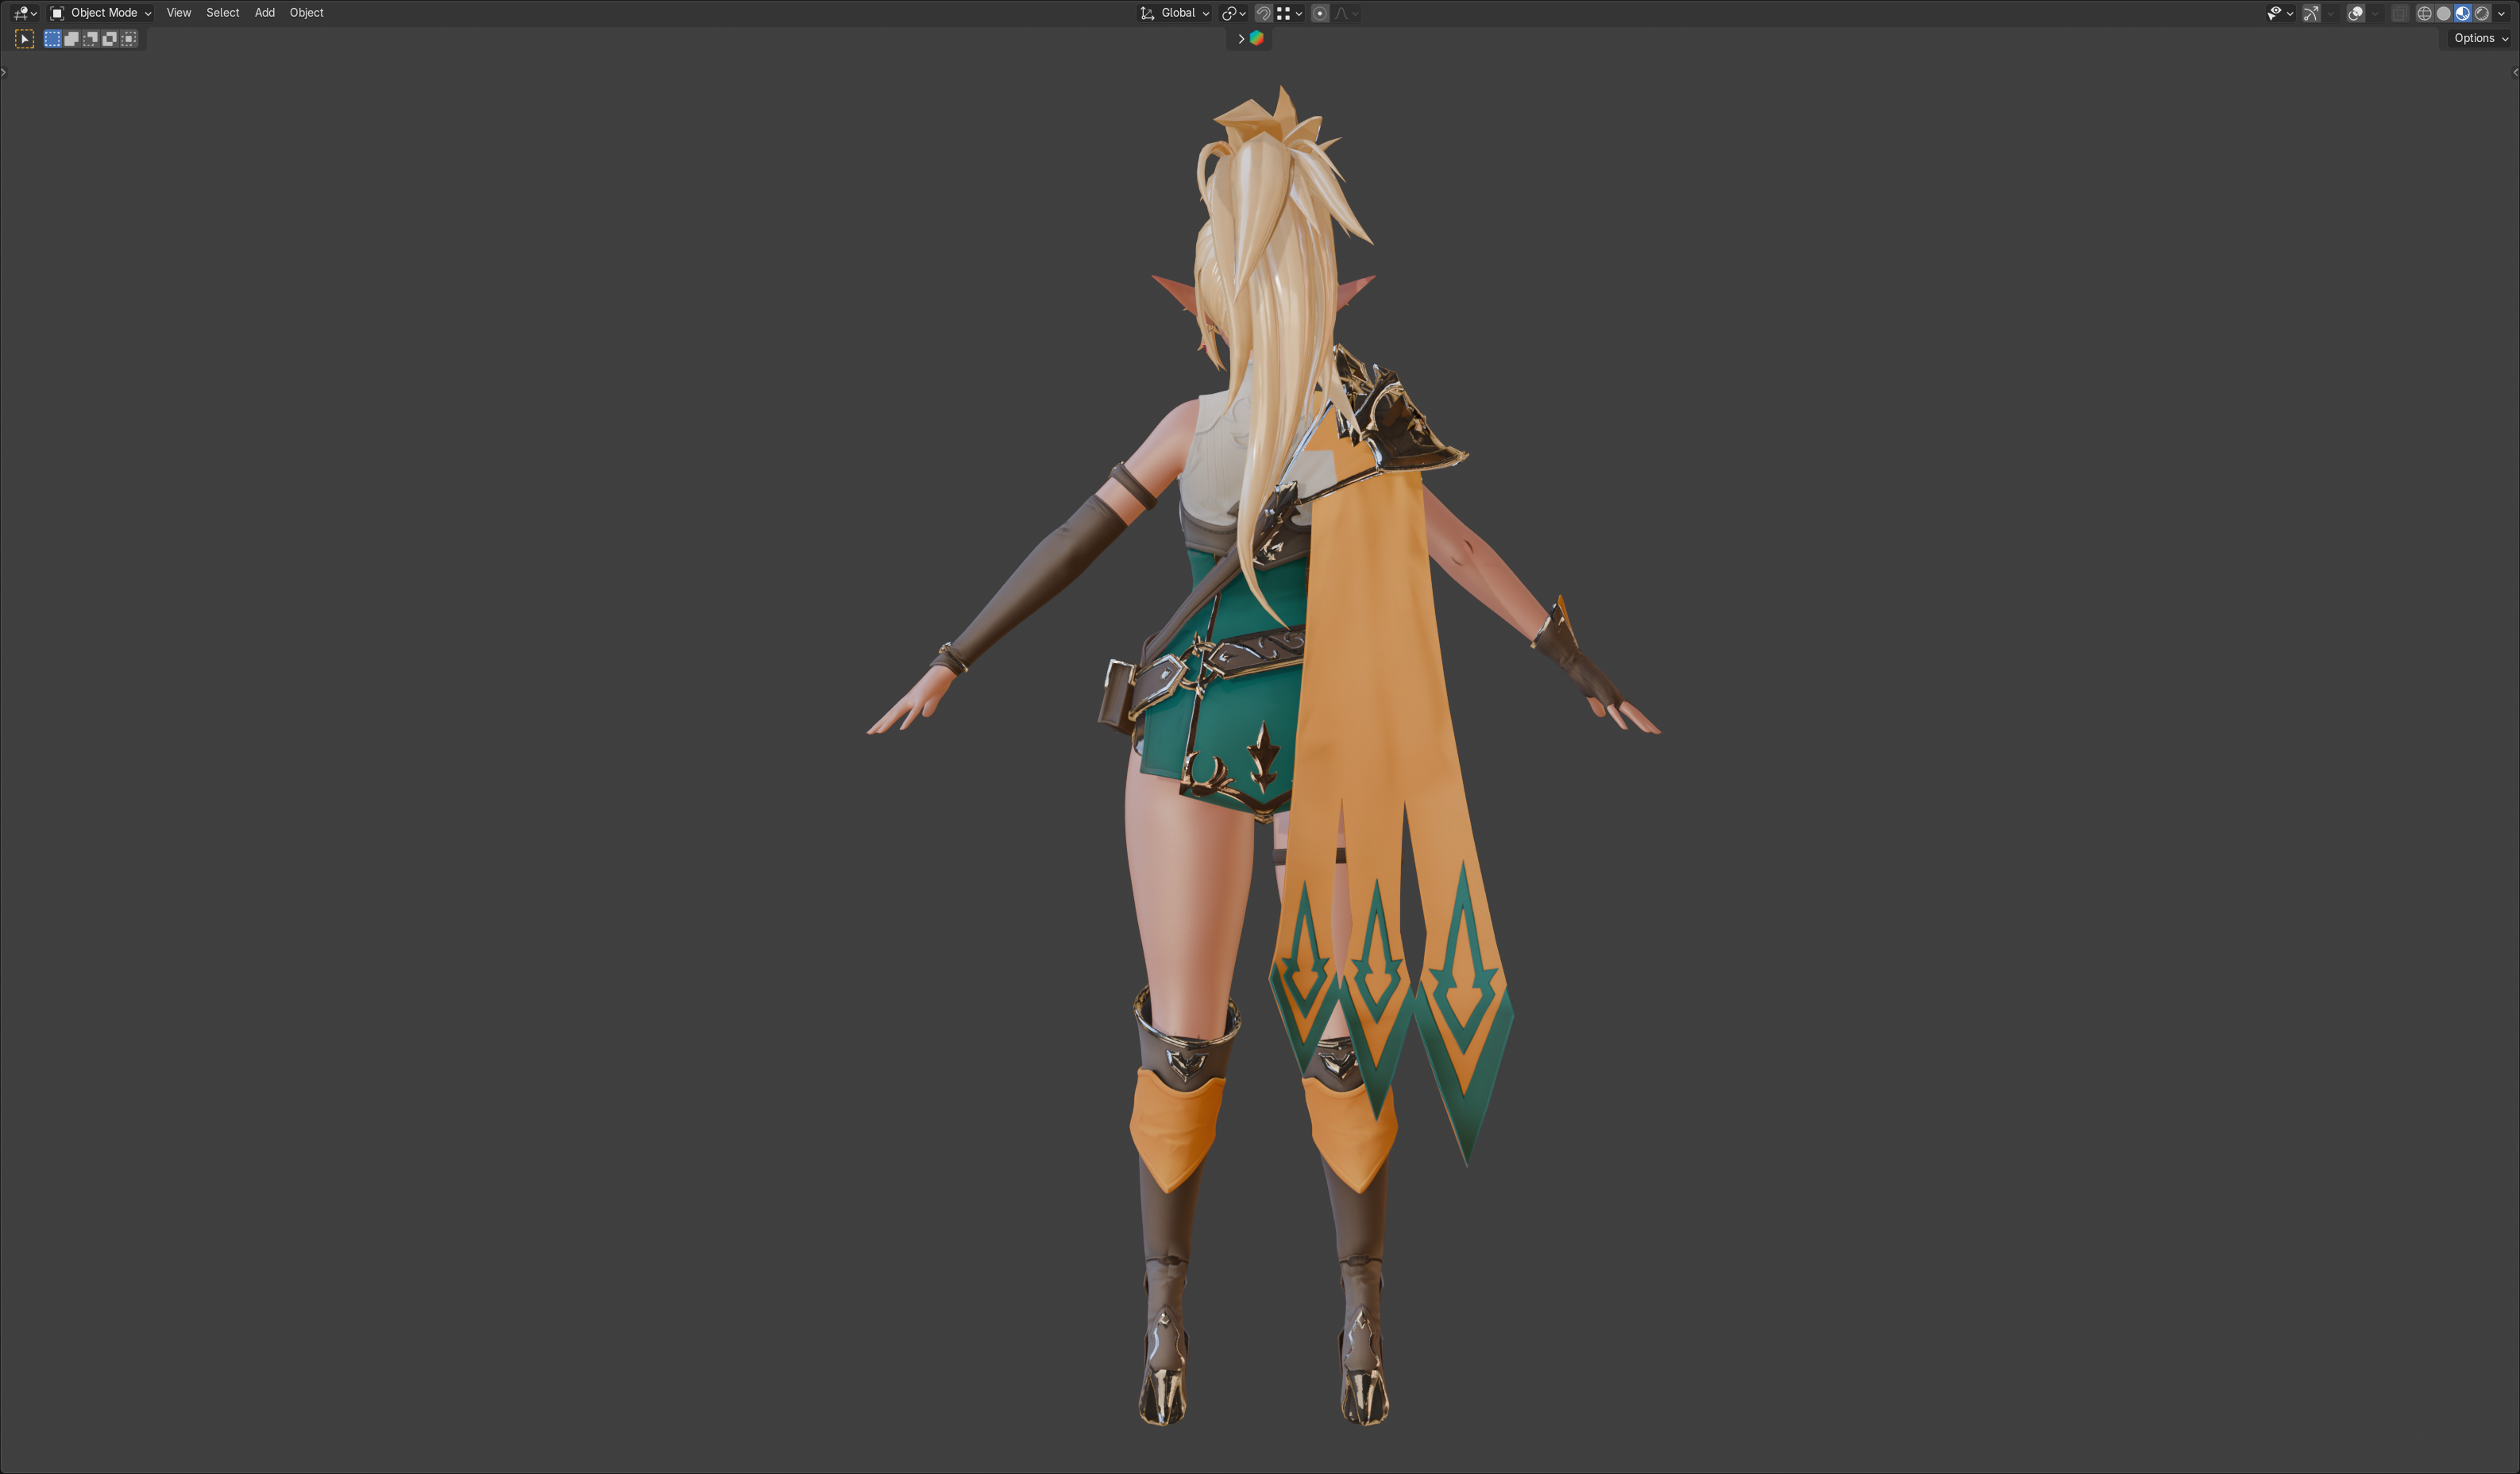
Task: Open the snapping options dropdown
Action: [x=1290, y=13]
